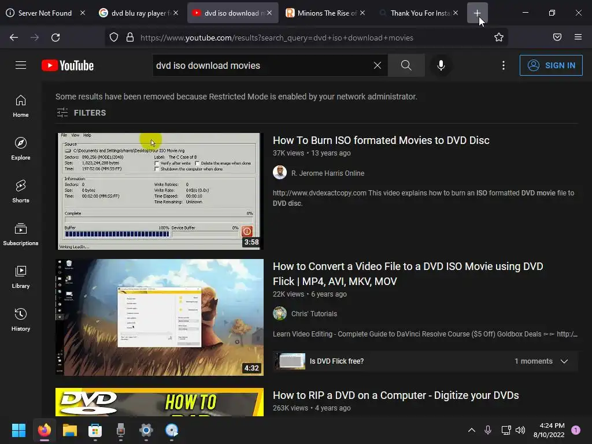Bookmark this page with the star
Viewport: 592px width, 444px height.
[499, 38]
